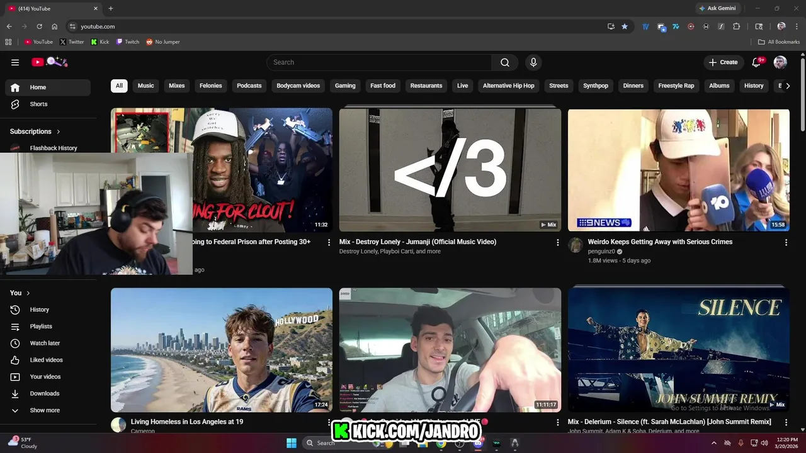Click the Create button
Screen dimensions: 806x453
coord(723,62)
